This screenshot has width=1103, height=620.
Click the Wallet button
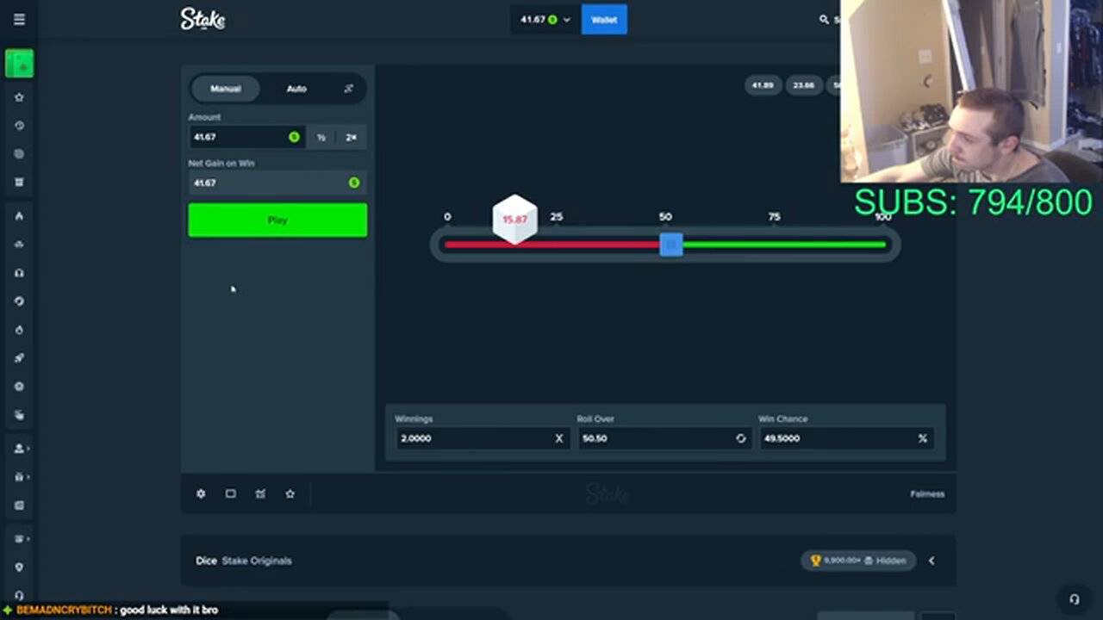coord(604,19)
